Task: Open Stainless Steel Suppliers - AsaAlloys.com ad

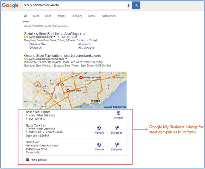Action: click(55, 34)
